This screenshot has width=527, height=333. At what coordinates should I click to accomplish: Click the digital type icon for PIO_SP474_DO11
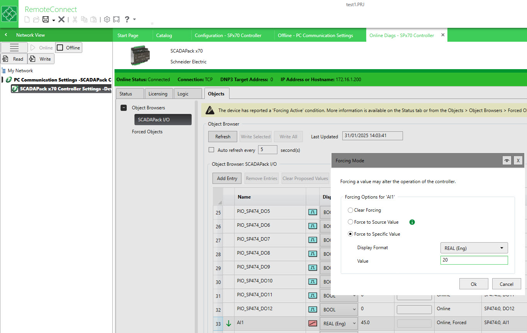(x=312, y=296)
